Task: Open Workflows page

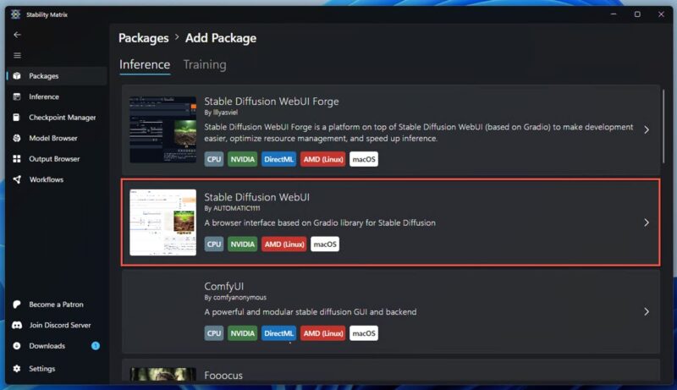Action: coord(57,179)
